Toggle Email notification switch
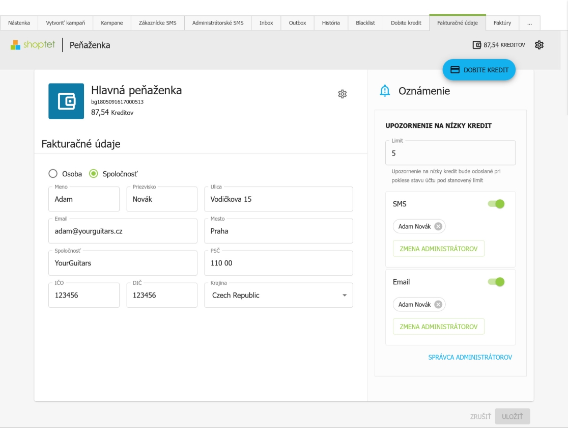This screenshot has width=568, height=428. point(496,282)
